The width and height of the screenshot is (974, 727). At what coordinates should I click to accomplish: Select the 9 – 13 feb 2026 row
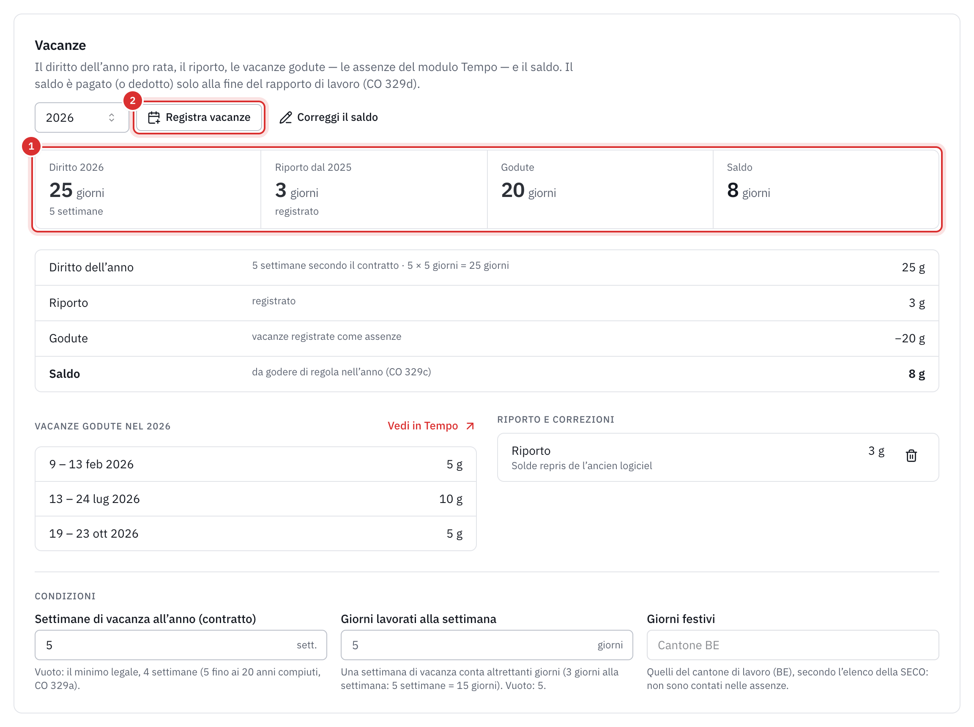point(256,464)
